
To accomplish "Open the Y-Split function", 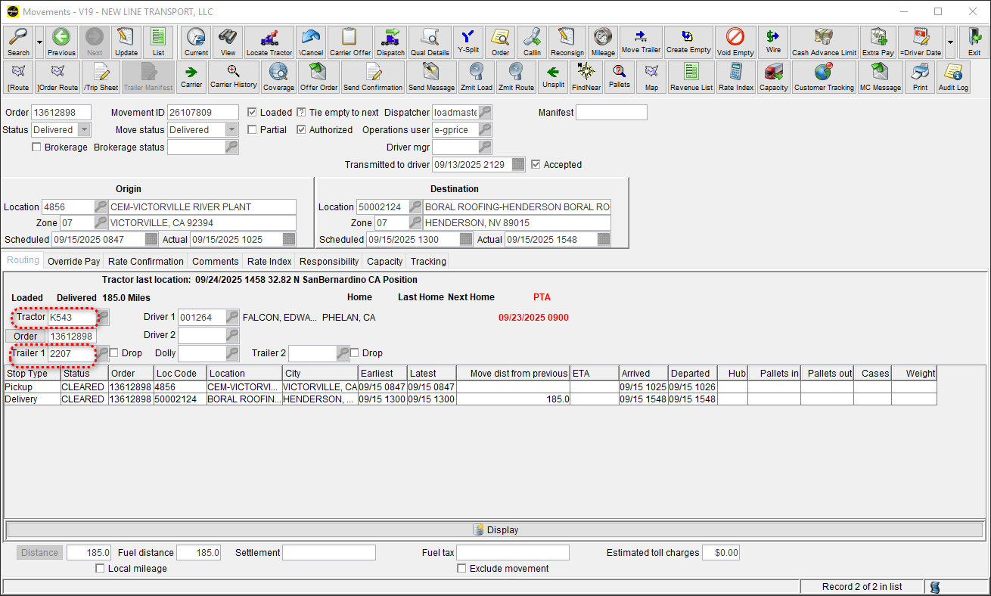I will pos(467,42).
